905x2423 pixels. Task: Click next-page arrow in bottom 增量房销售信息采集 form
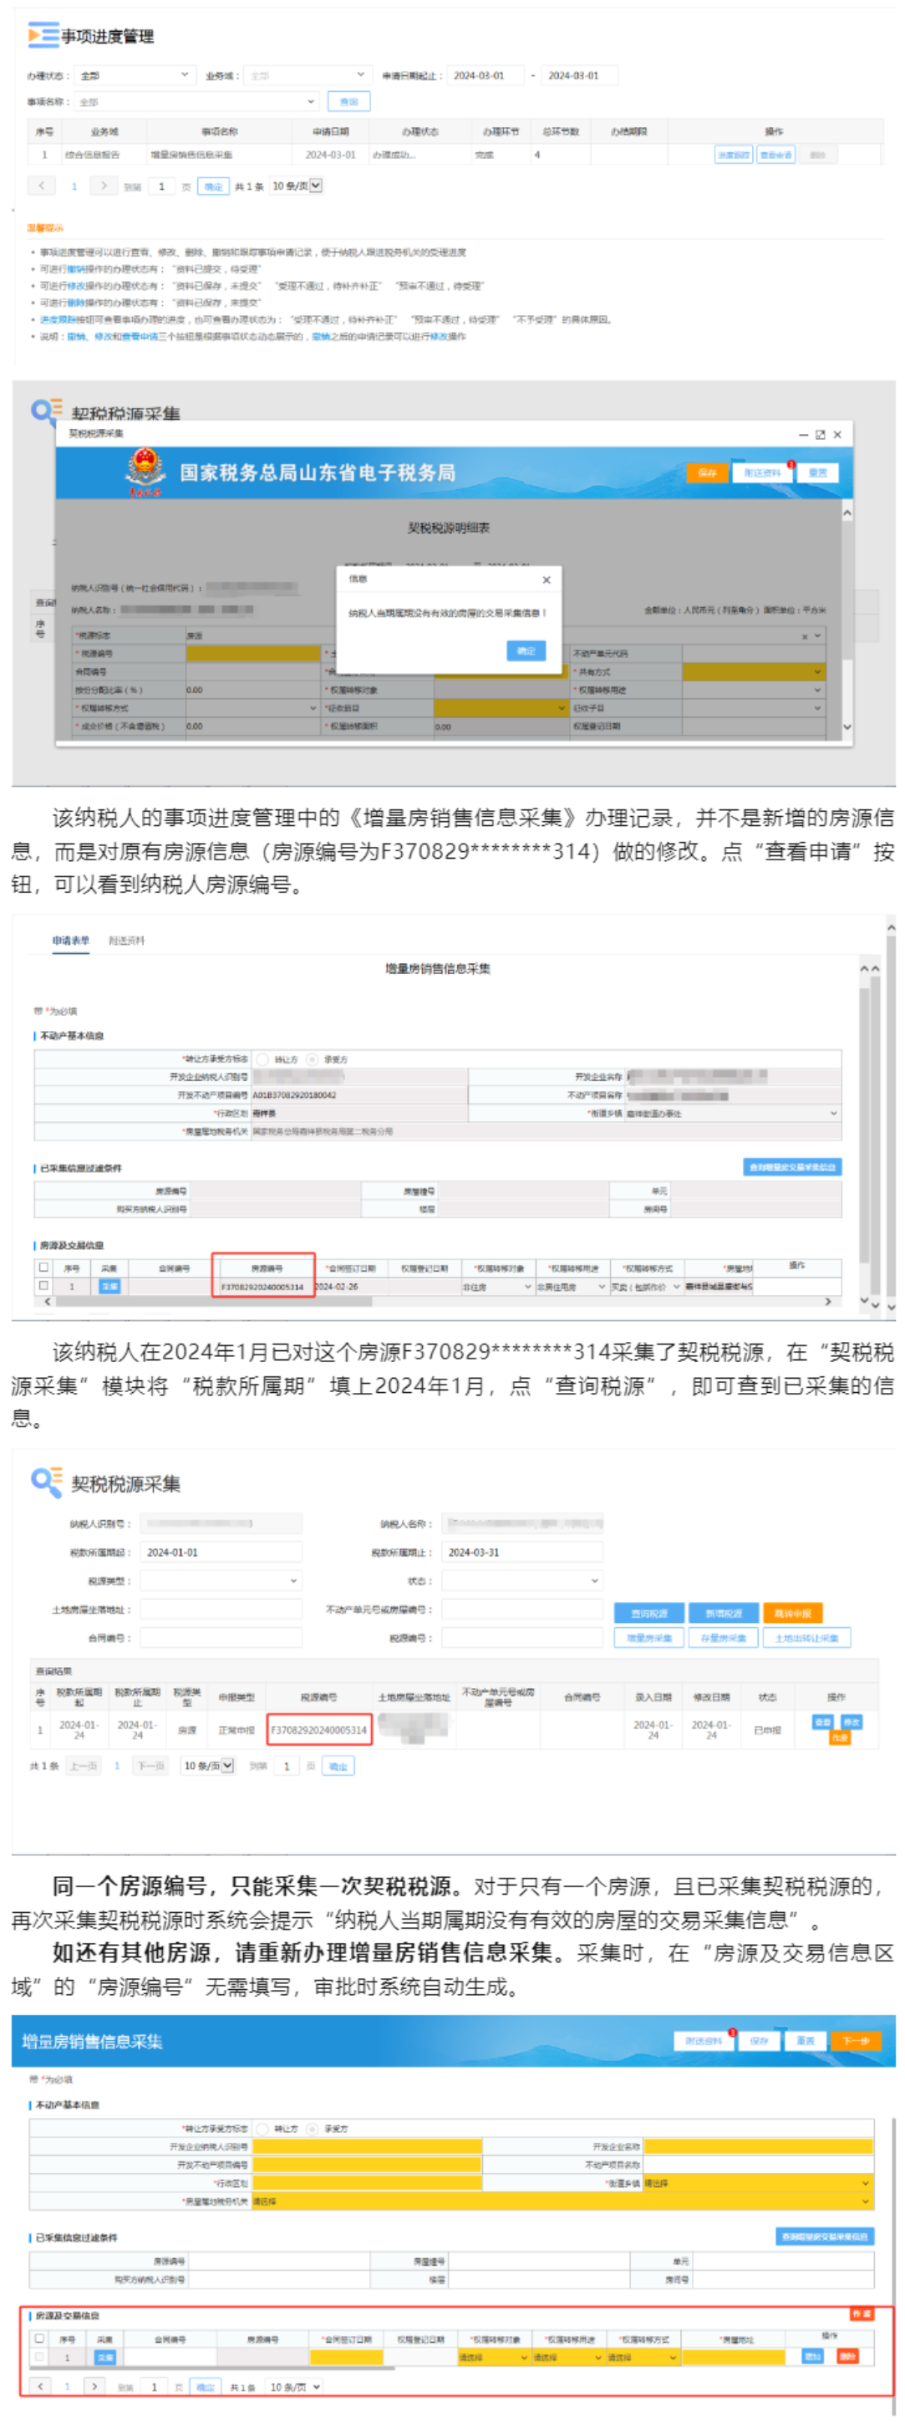pyautogui.click(x=94, y=2386)
